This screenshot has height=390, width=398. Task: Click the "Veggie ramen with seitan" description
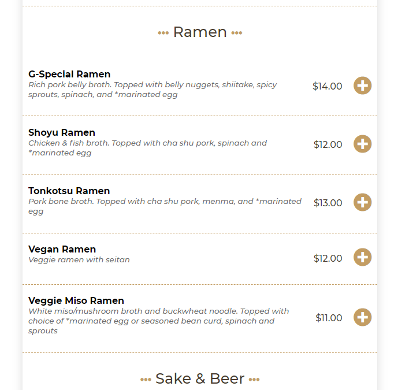(79, 260)
